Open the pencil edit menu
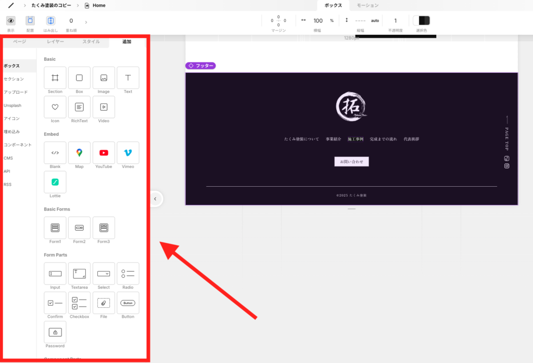 click(11, 5)
